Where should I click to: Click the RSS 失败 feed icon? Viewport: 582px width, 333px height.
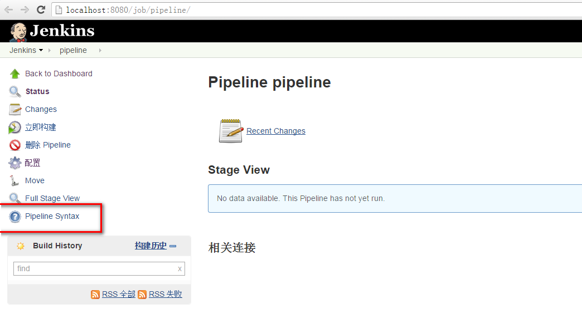pos(142,295)
